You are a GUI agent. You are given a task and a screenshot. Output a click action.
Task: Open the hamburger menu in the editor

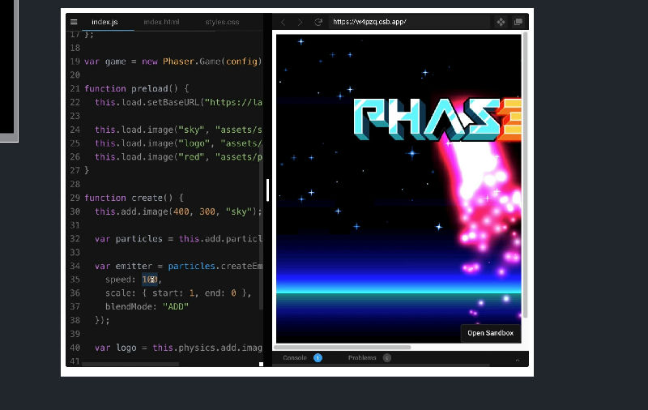tap(74, 22)
